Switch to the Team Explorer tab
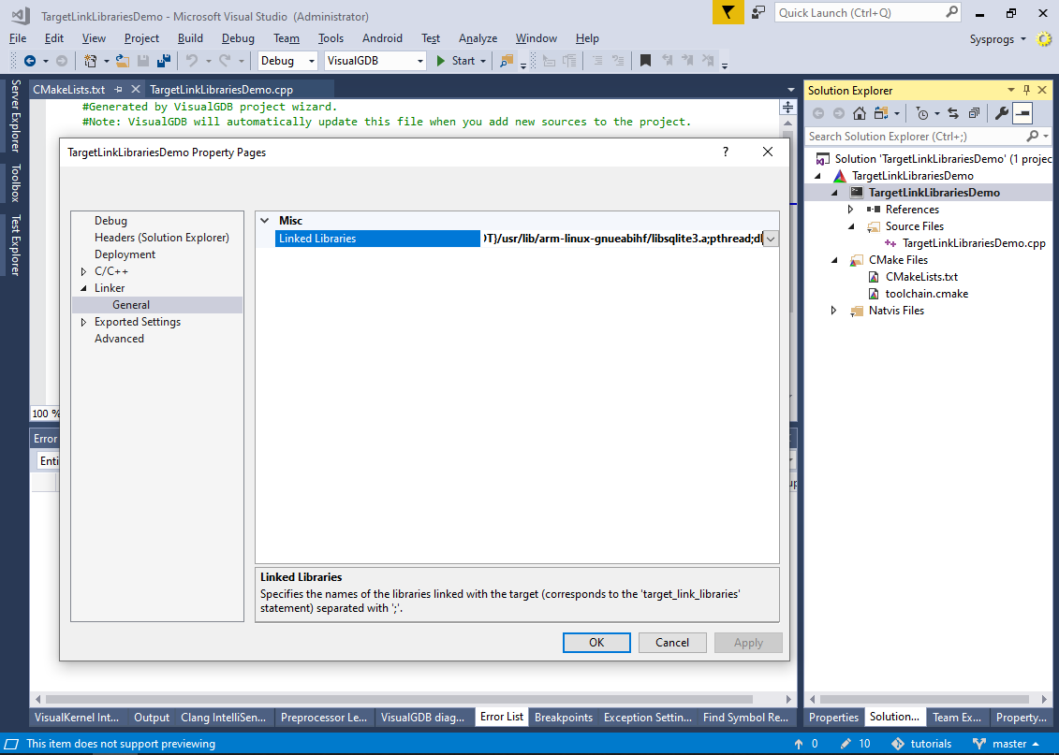The width and height of the screenshot is (1059, 755). (x=956, y=718)
